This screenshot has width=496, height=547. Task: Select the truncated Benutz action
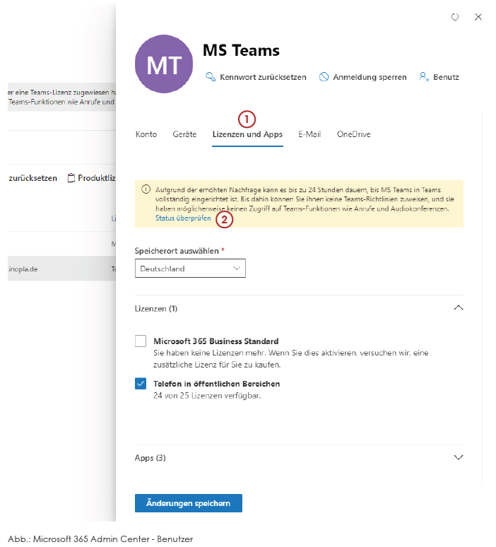[x=446, y=77]
